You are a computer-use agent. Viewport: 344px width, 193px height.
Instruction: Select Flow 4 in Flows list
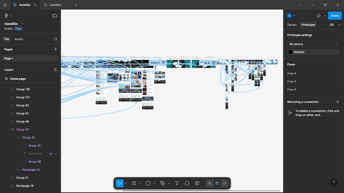tap(291, 73)
